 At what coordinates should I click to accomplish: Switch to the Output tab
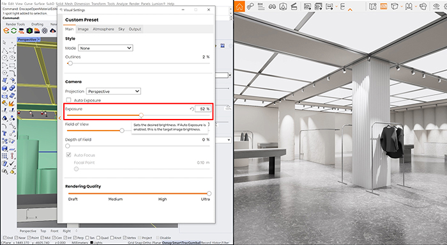tap(135, 29)
